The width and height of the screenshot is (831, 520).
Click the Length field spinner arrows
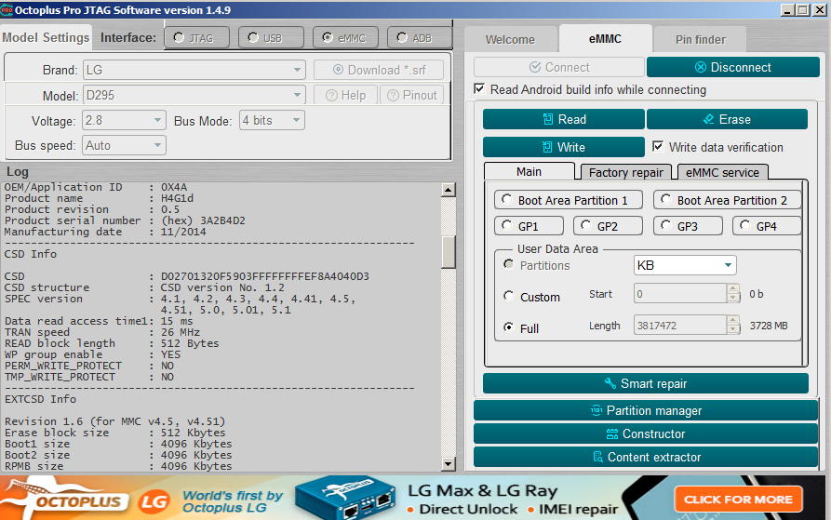[733, 326]
